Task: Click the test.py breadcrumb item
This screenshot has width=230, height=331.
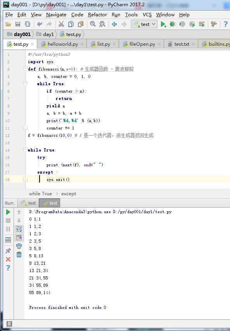Action: (71, 34)
